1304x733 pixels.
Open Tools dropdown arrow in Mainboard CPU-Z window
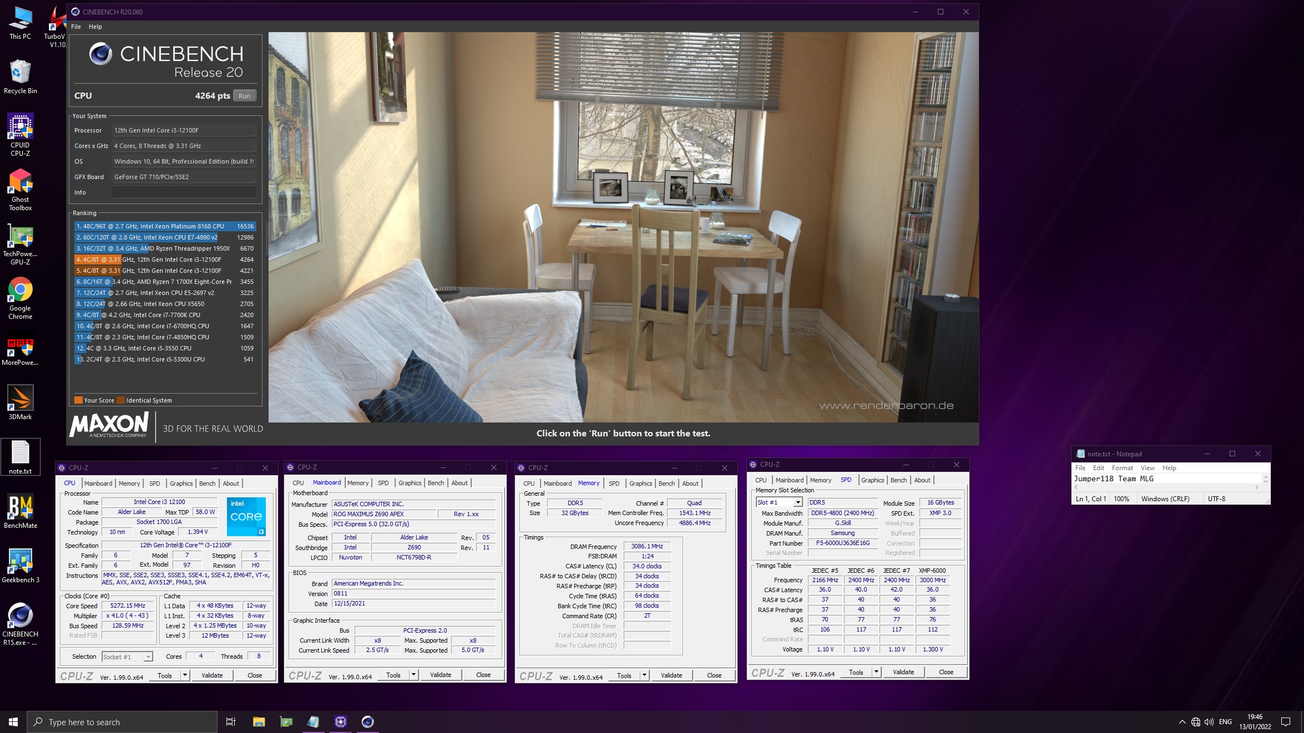[414, 675]
